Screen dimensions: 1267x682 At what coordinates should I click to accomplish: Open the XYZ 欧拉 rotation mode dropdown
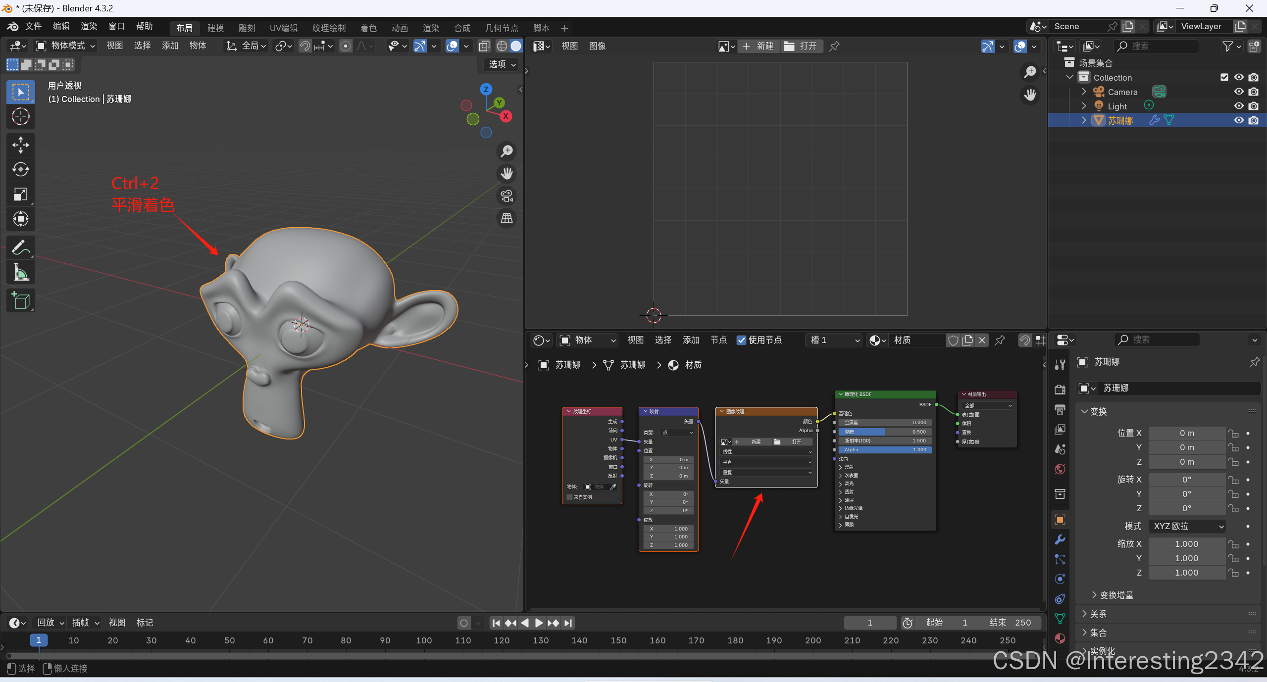[1187, 526]
